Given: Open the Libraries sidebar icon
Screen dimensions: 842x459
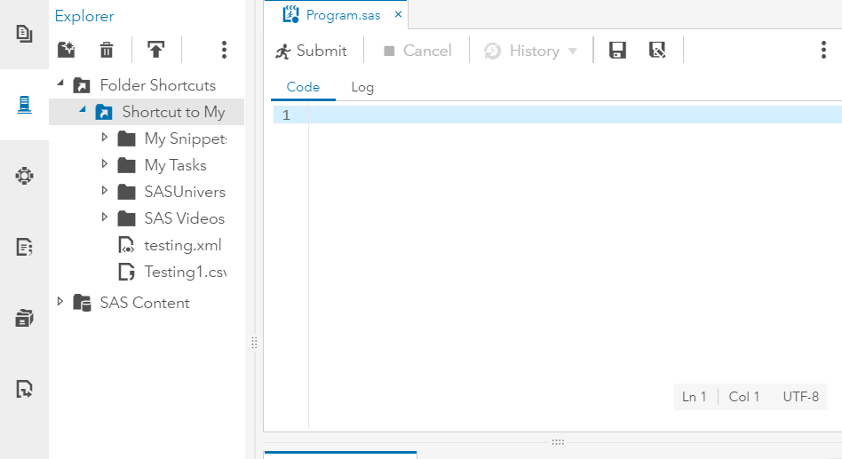Looking at the screenshot, I should tap(24, 318).
